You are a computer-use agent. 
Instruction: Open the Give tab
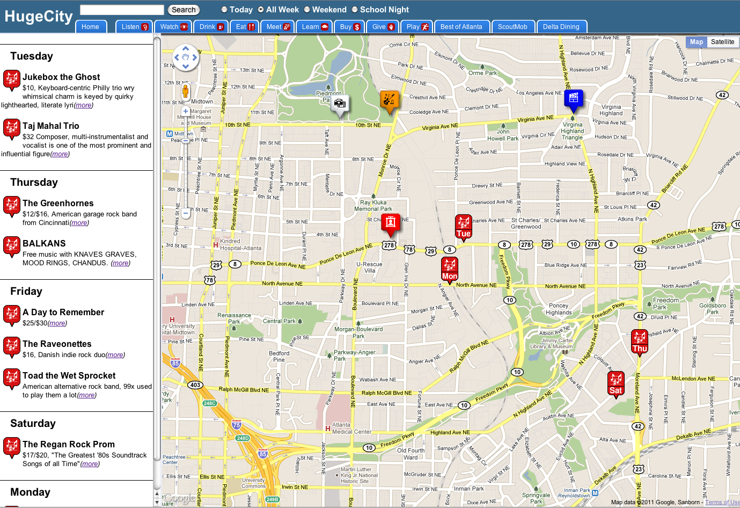click(383, 27)
